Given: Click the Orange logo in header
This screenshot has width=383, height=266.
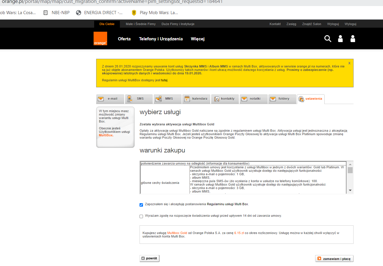Looking at the screenshot, I should coord(100,39).
